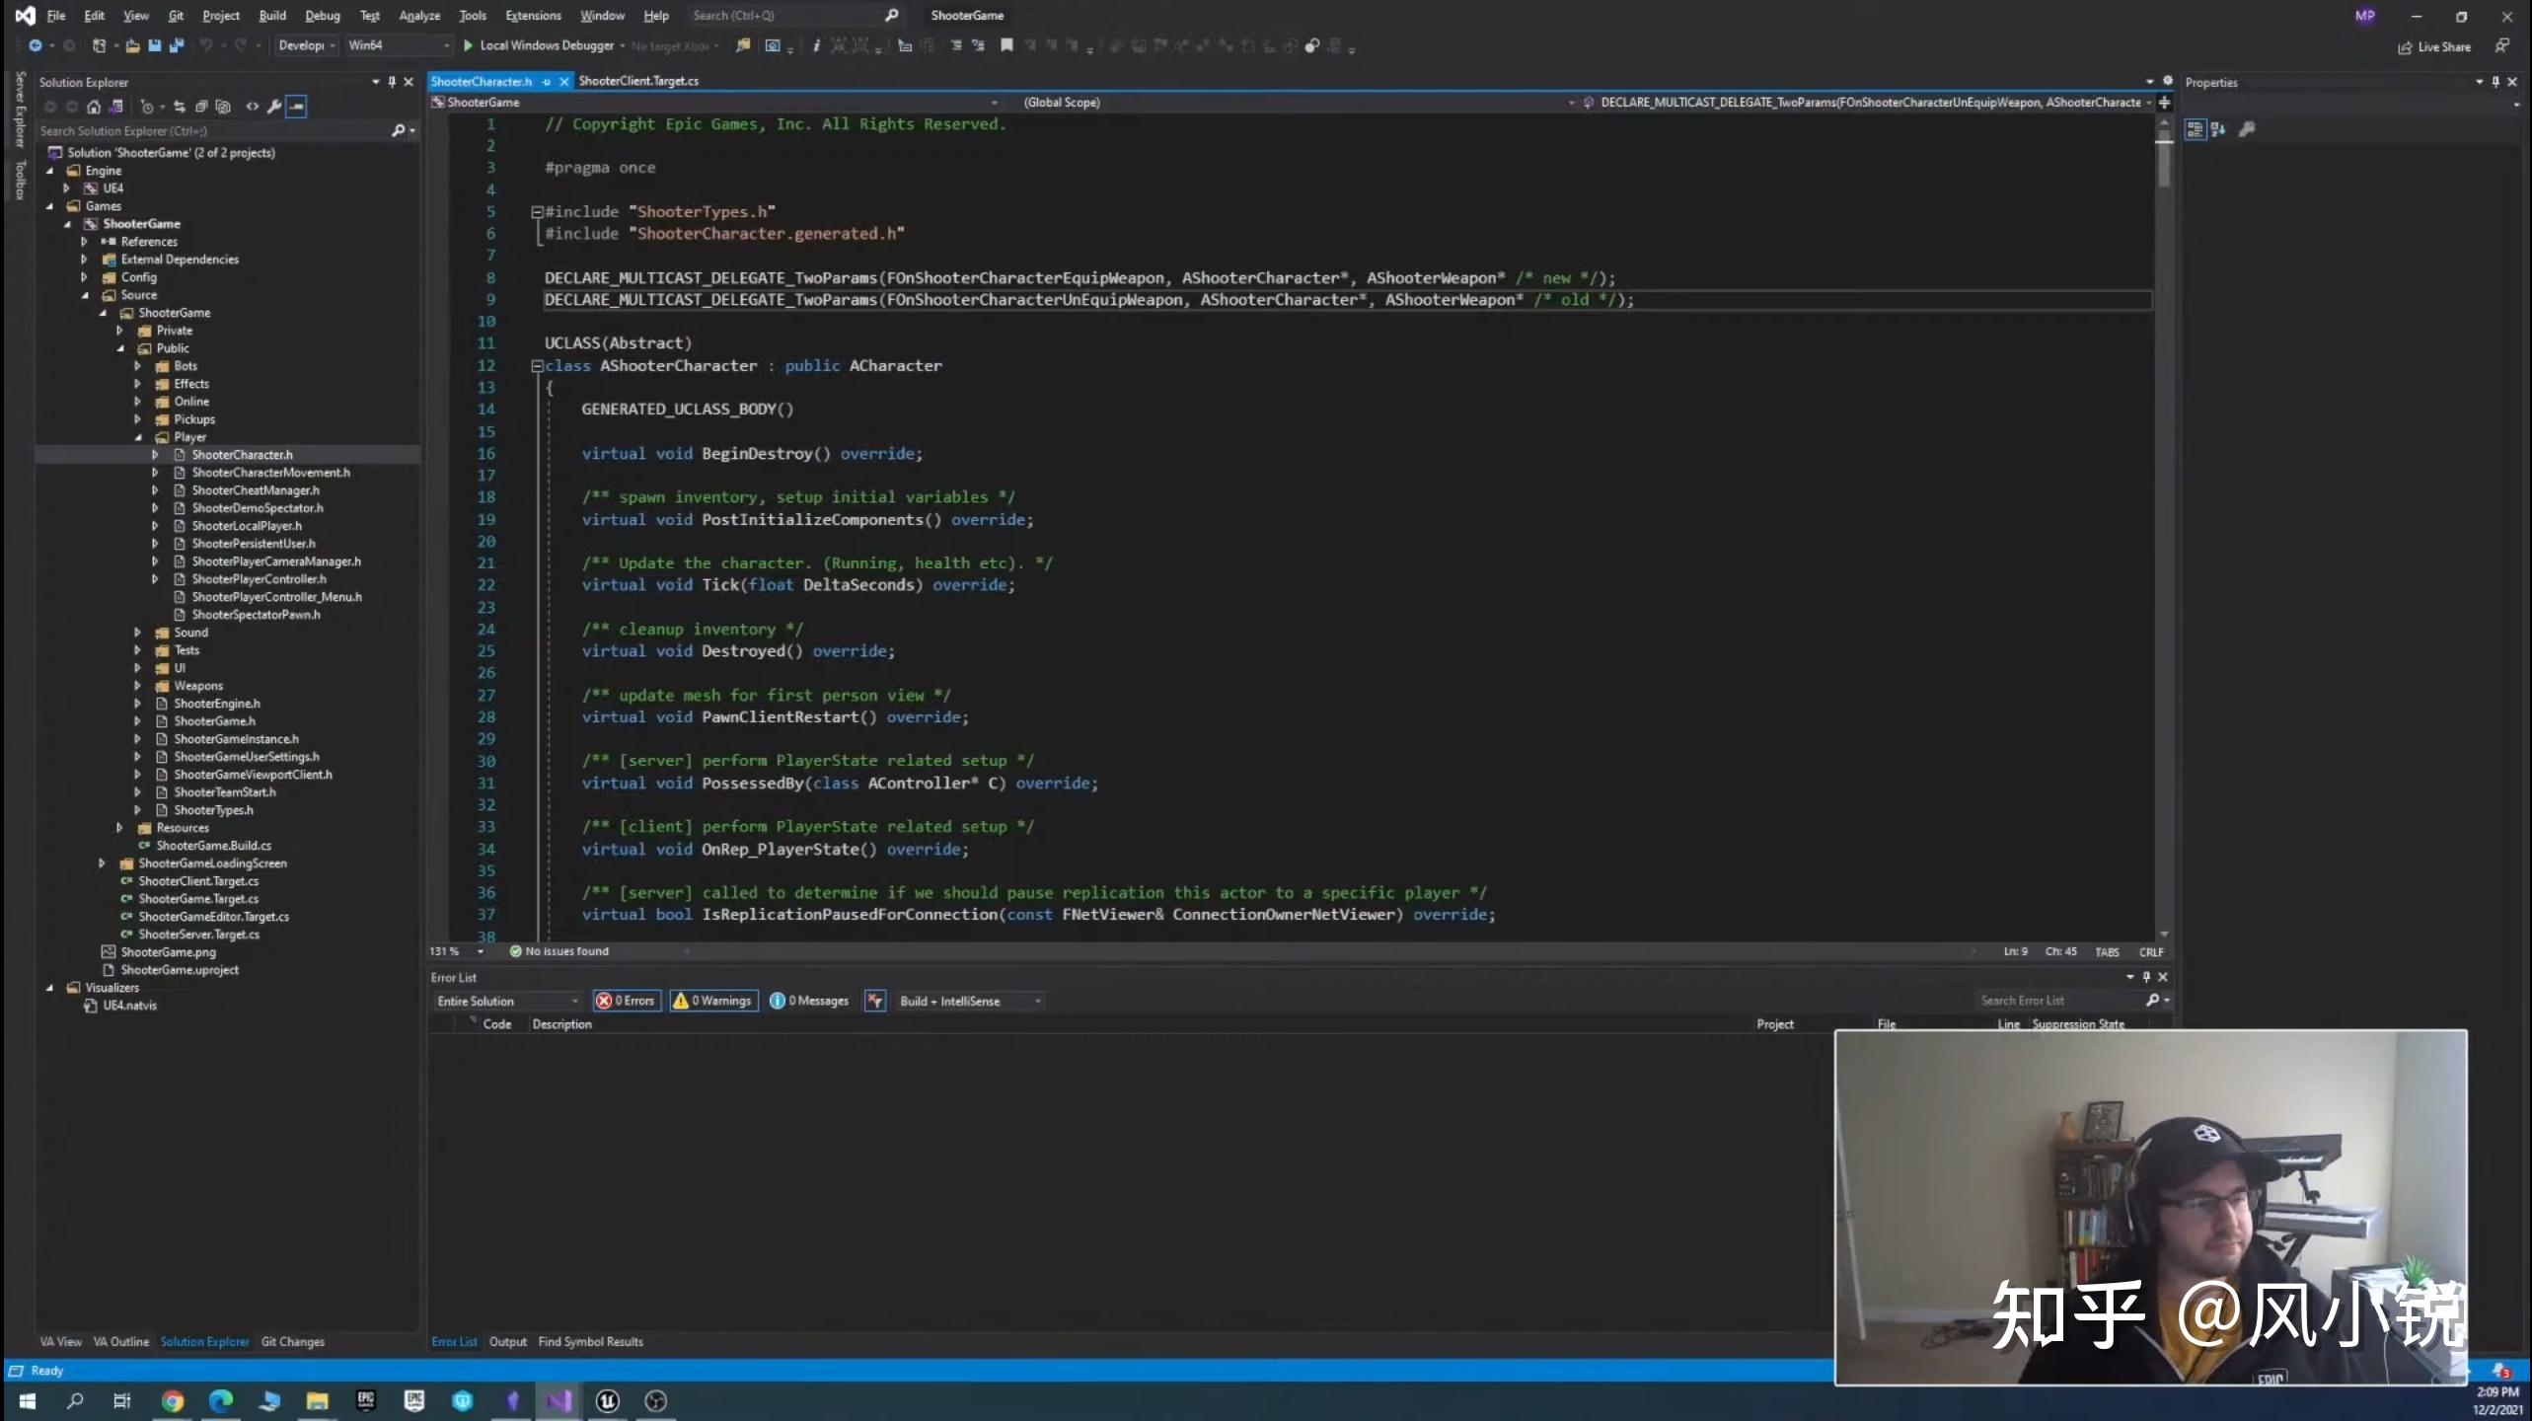Click the Undo icon in the toolbar
This screenshot has height=1421, width=2532.
click(207, 45)
